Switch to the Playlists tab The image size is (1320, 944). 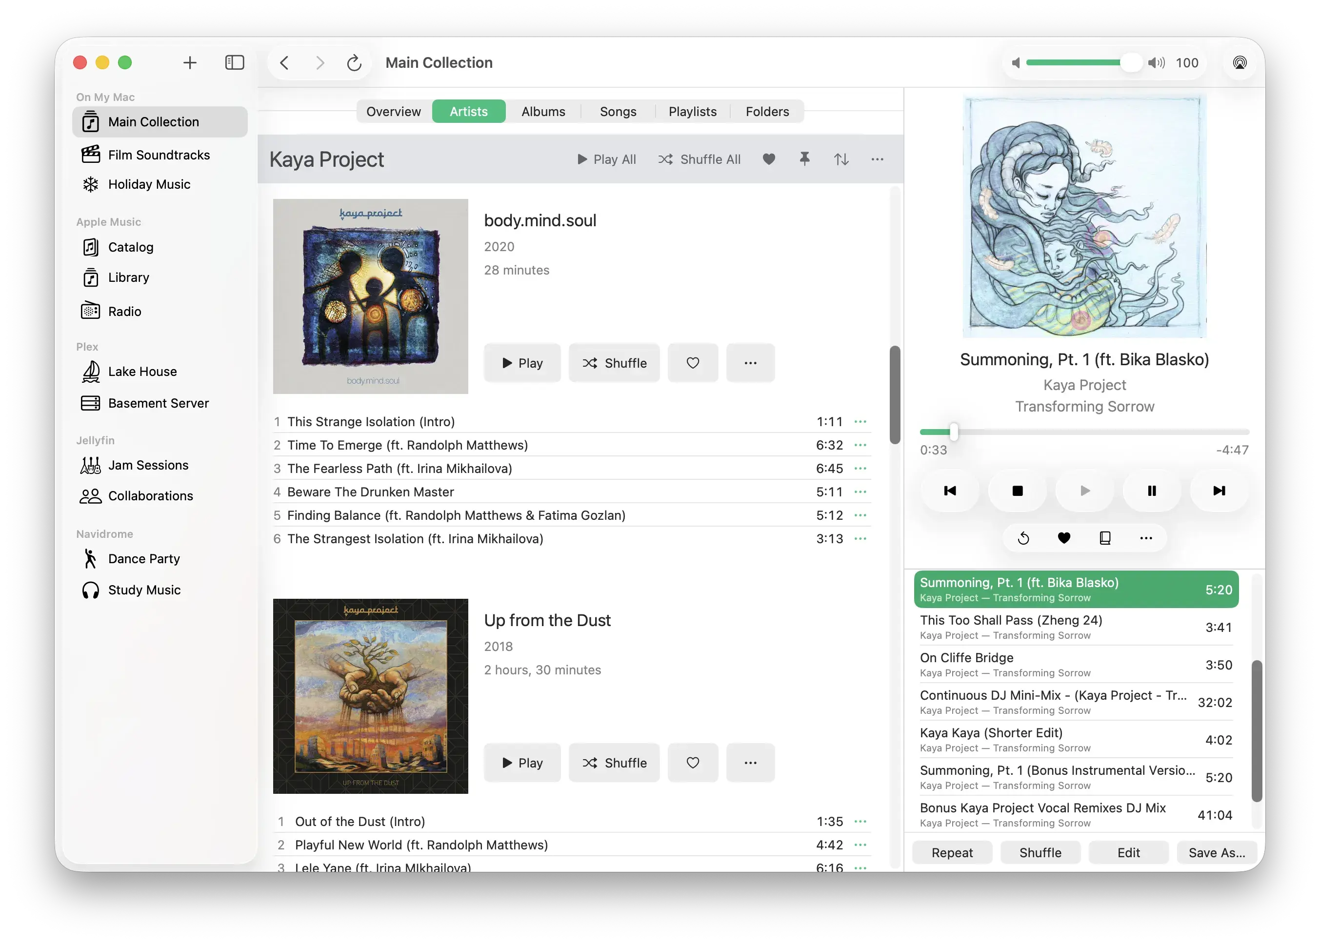point(693,112)
